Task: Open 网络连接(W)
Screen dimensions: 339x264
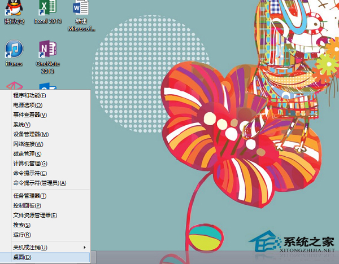Action: (28, 144)
